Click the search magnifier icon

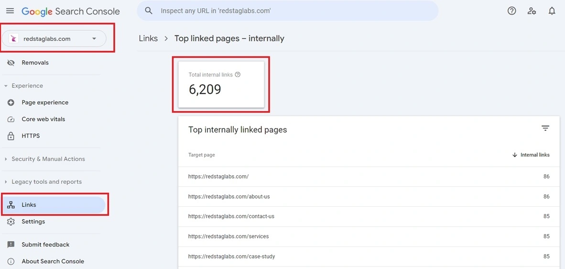(x=149, y=11)
